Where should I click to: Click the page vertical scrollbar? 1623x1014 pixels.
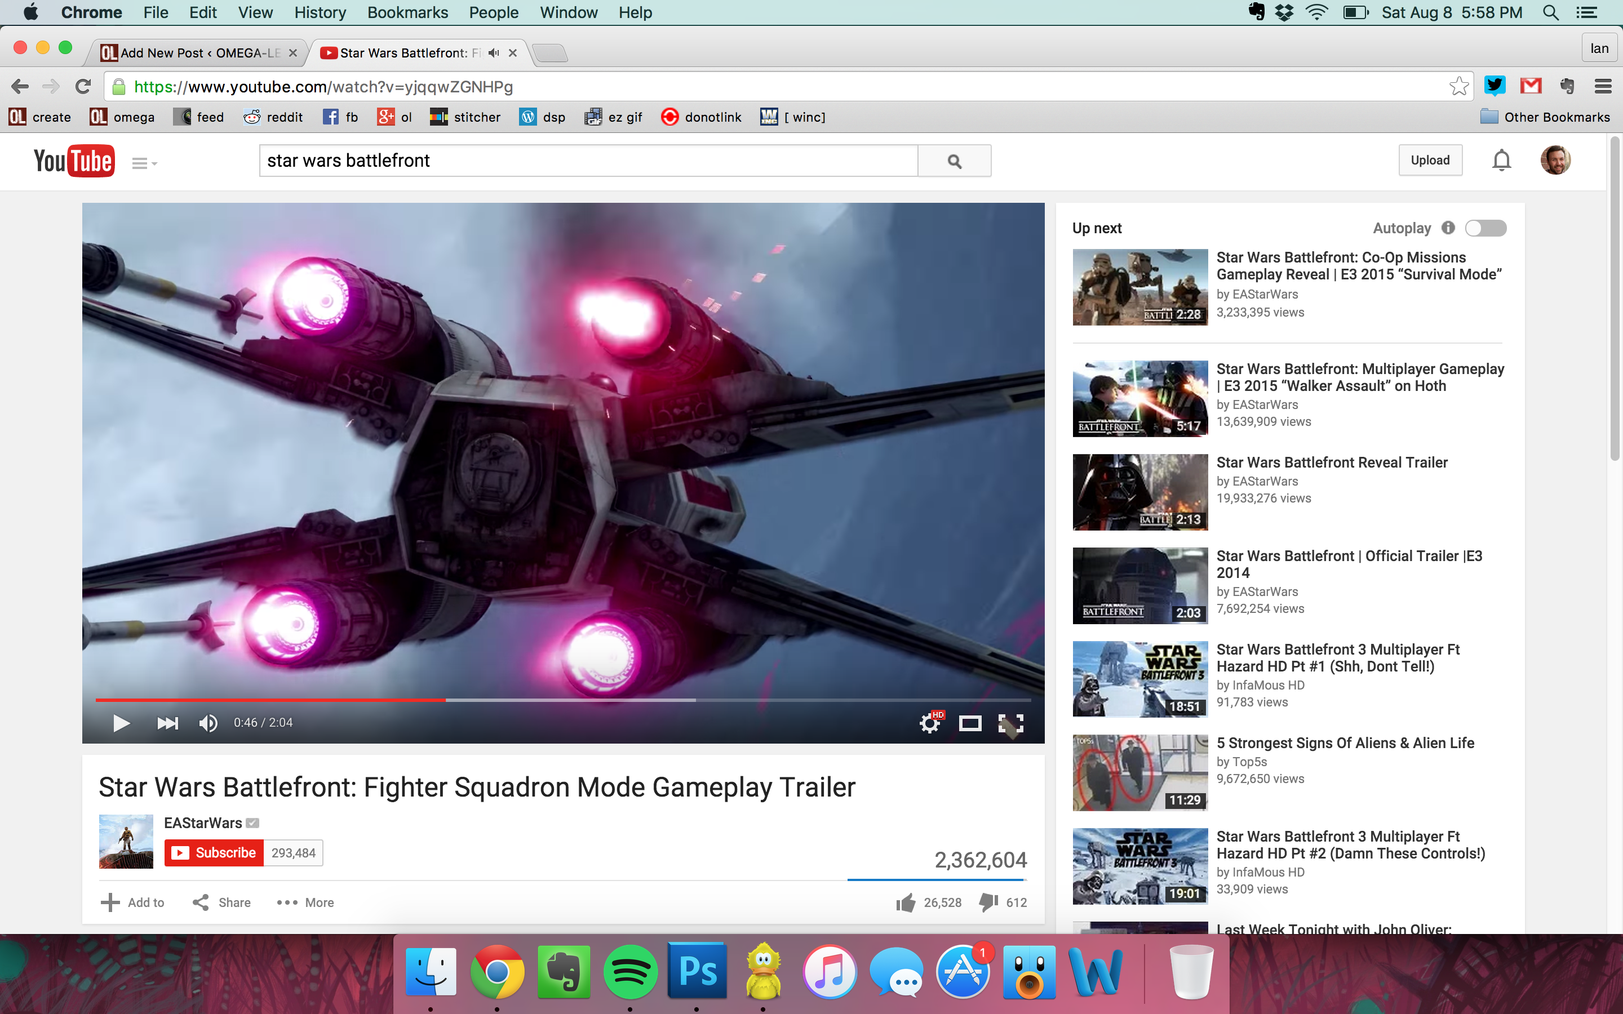point(1615,299)
